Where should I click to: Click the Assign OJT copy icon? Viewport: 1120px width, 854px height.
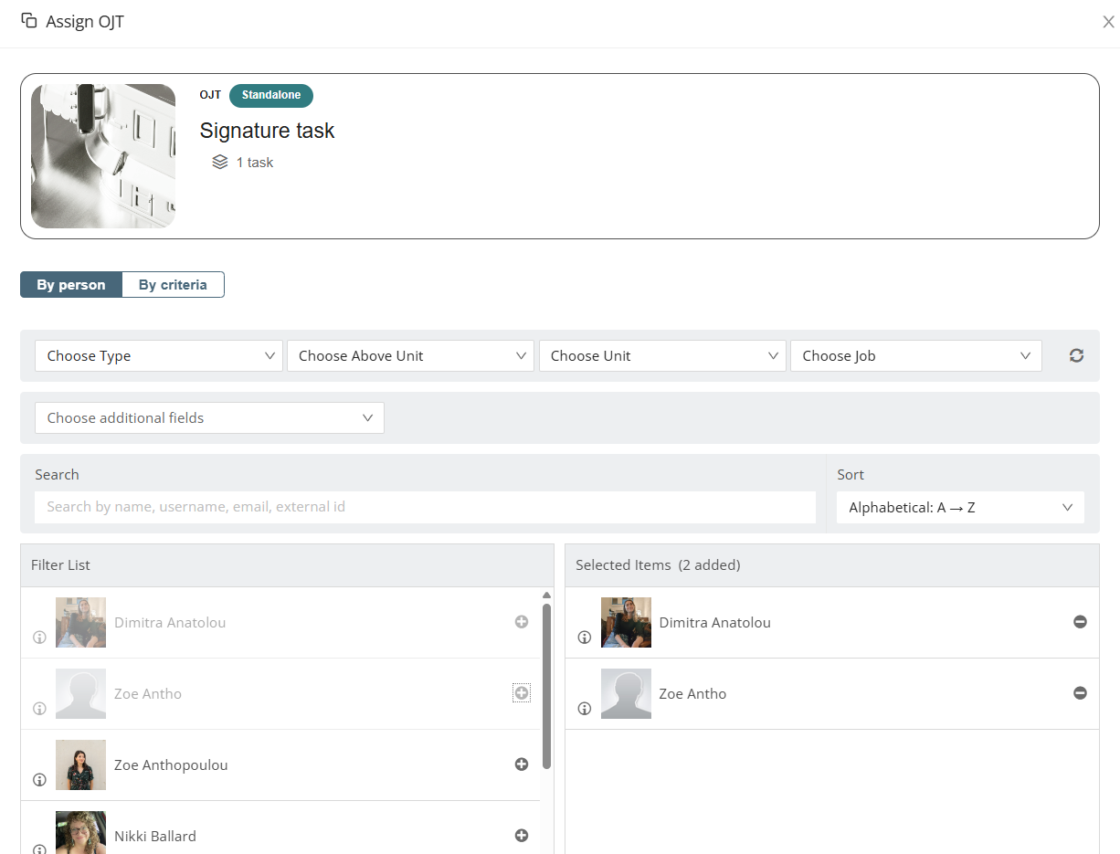(29, 21)
